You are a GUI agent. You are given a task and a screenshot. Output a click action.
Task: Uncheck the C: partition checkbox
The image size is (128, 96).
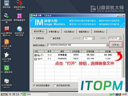point(35,55)
